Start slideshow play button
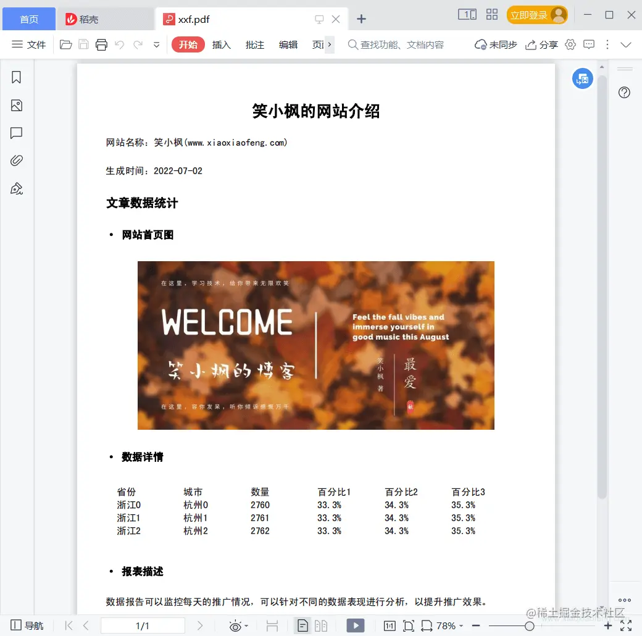 [356, 626]
